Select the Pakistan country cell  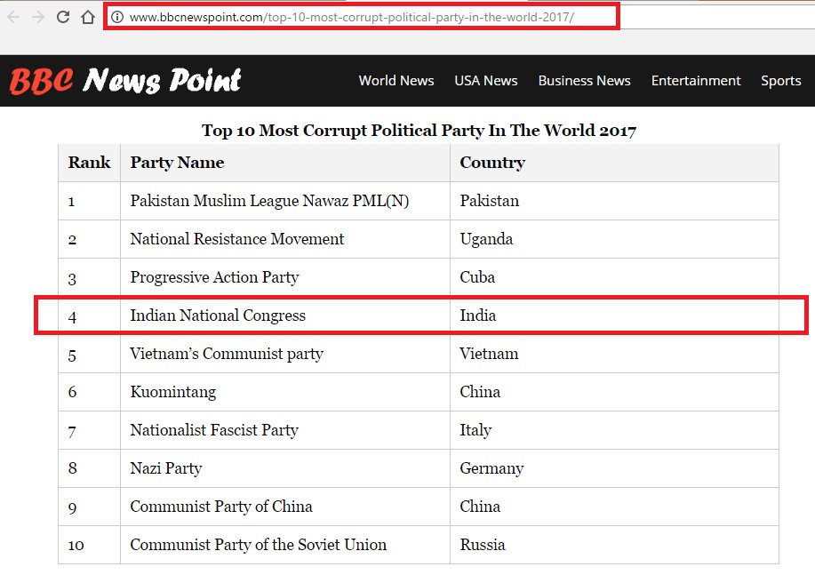coord(614,201)
